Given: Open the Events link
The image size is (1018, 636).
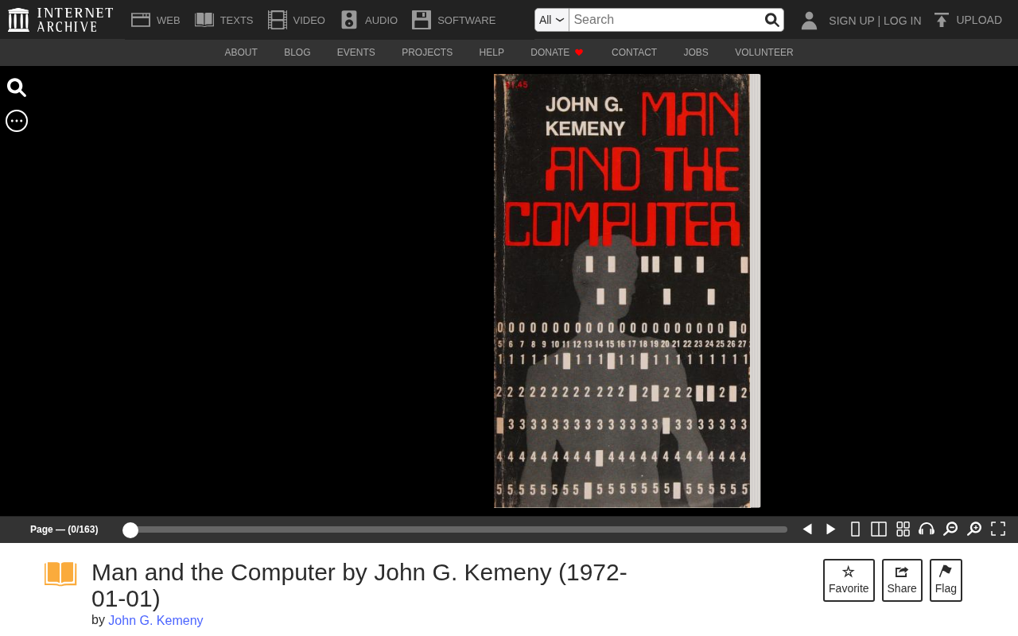Looking at the screenshot, I should (356, 52).
